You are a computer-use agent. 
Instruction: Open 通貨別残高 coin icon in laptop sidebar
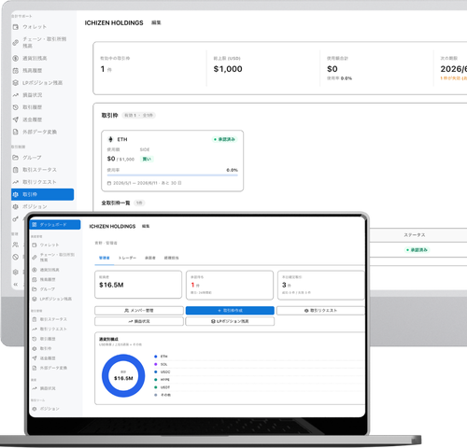point(35,270)
